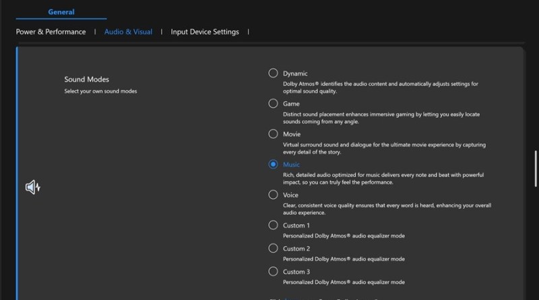Open the General top tab
539x300 pixels.
pyautogui.click(x=61, y=12)
